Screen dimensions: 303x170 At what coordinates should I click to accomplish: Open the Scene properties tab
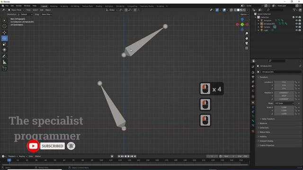(253, 86)
